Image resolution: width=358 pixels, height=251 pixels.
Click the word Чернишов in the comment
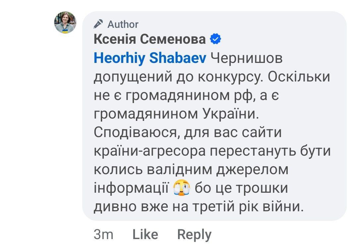(247, 58)
